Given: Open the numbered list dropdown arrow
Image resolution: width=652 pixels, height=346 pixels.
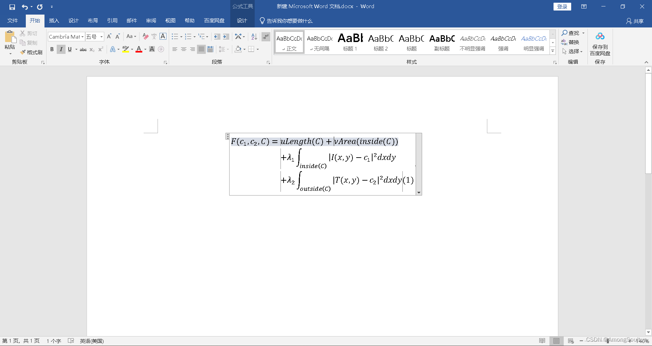Looking at the screenshot, I should pyautogui.click(x=194, y=37).
